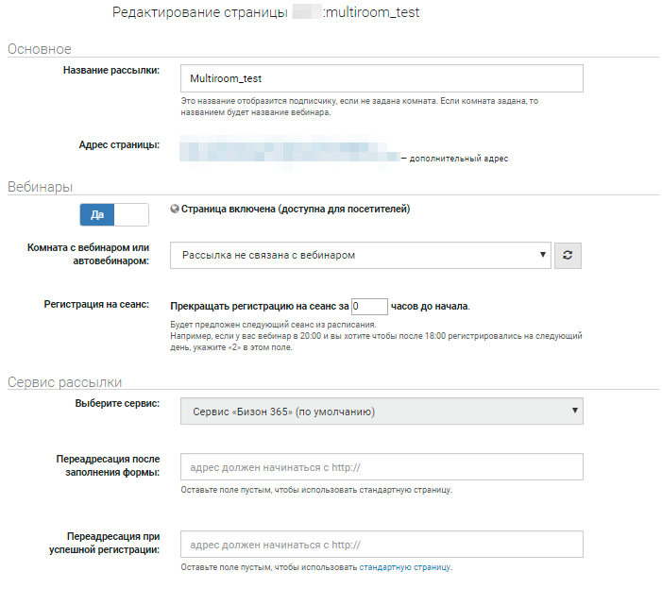Click the refresh icon beside the webinar room dropdown
This screenshot has height=605, width=662.
coord(567,255)
